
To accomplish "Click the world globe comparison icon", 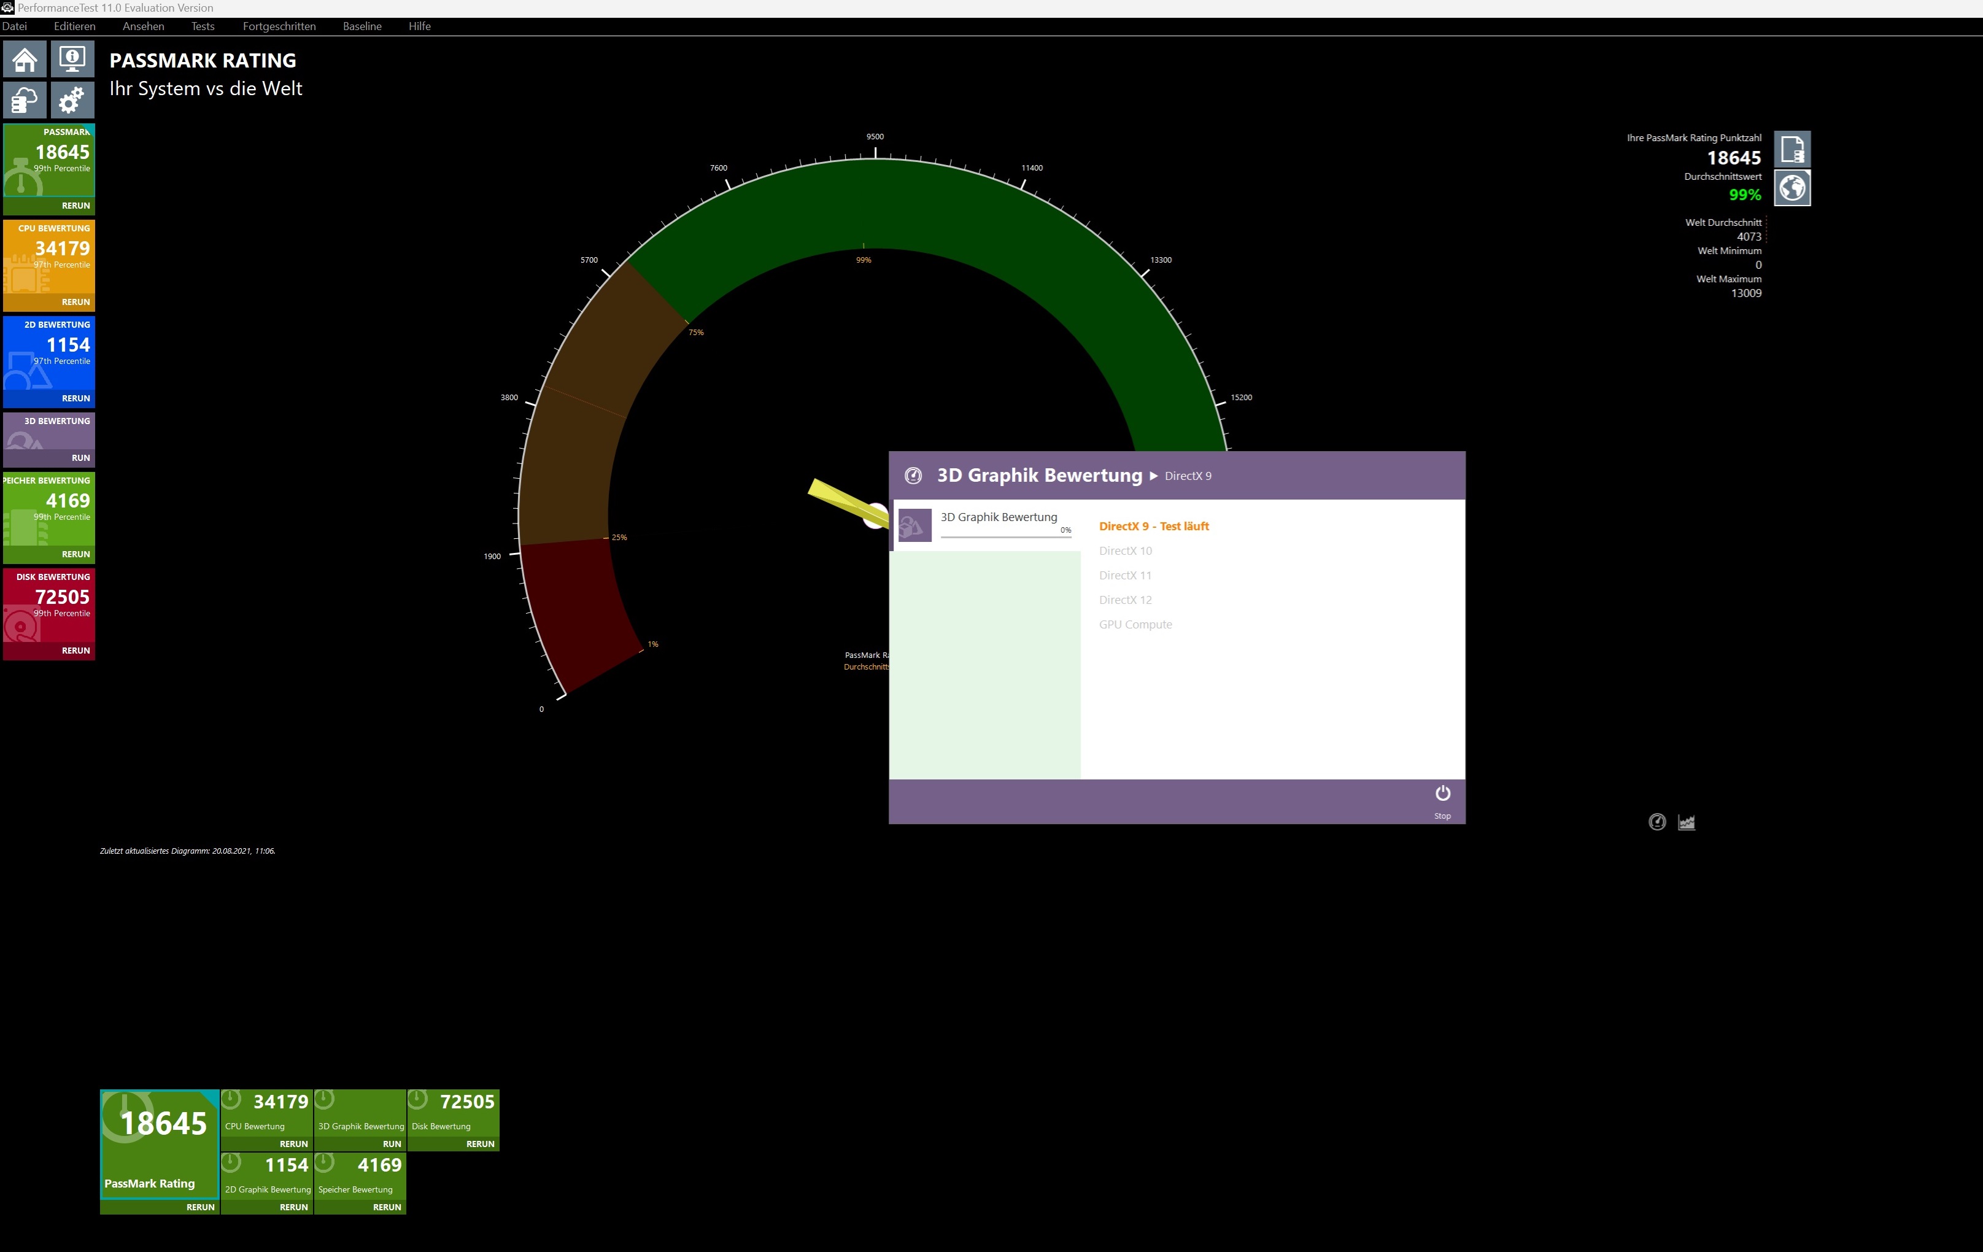I will point(1792,188).
